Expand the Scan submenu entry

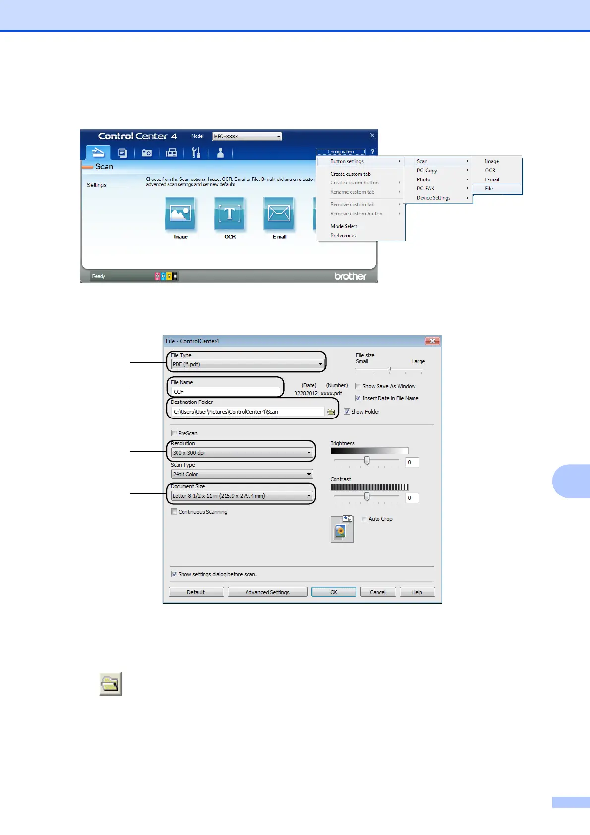[x=437, y=161]
